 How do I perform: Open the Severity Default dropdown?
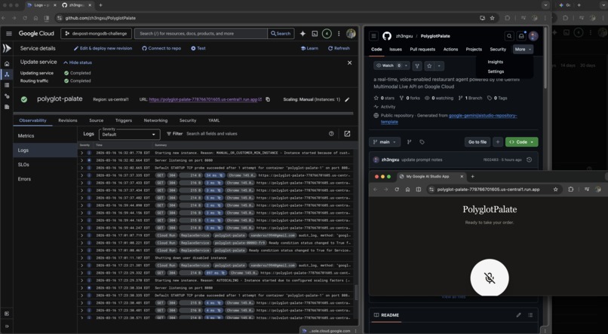click(x=129, y=134)
